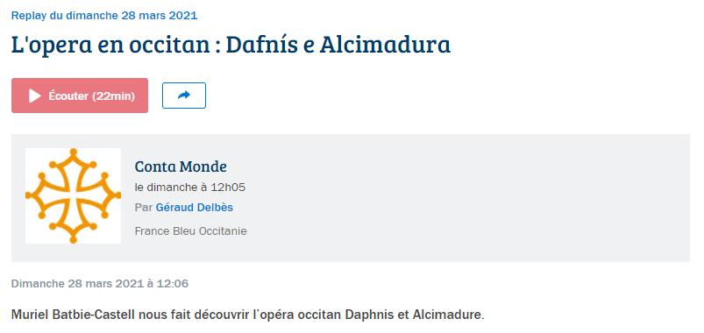Click the blue share arrow icon
704x333 pixels.
[184, 96]
